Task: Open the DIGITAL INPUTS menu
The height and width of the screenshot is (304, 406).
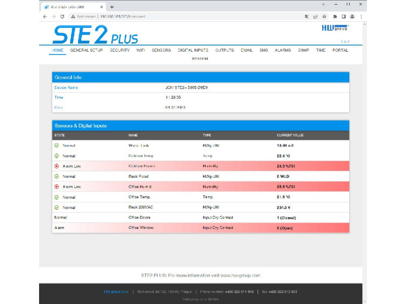Action: (x=193, y=50)
